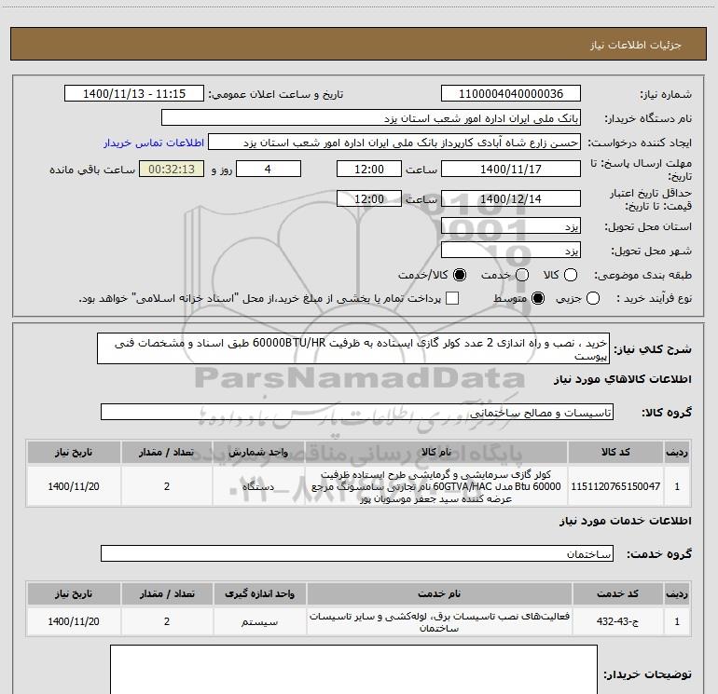Screen dimensions: 718x694
Task: Click the گروه خدمت field ساختمان
Action: [357, 553]
